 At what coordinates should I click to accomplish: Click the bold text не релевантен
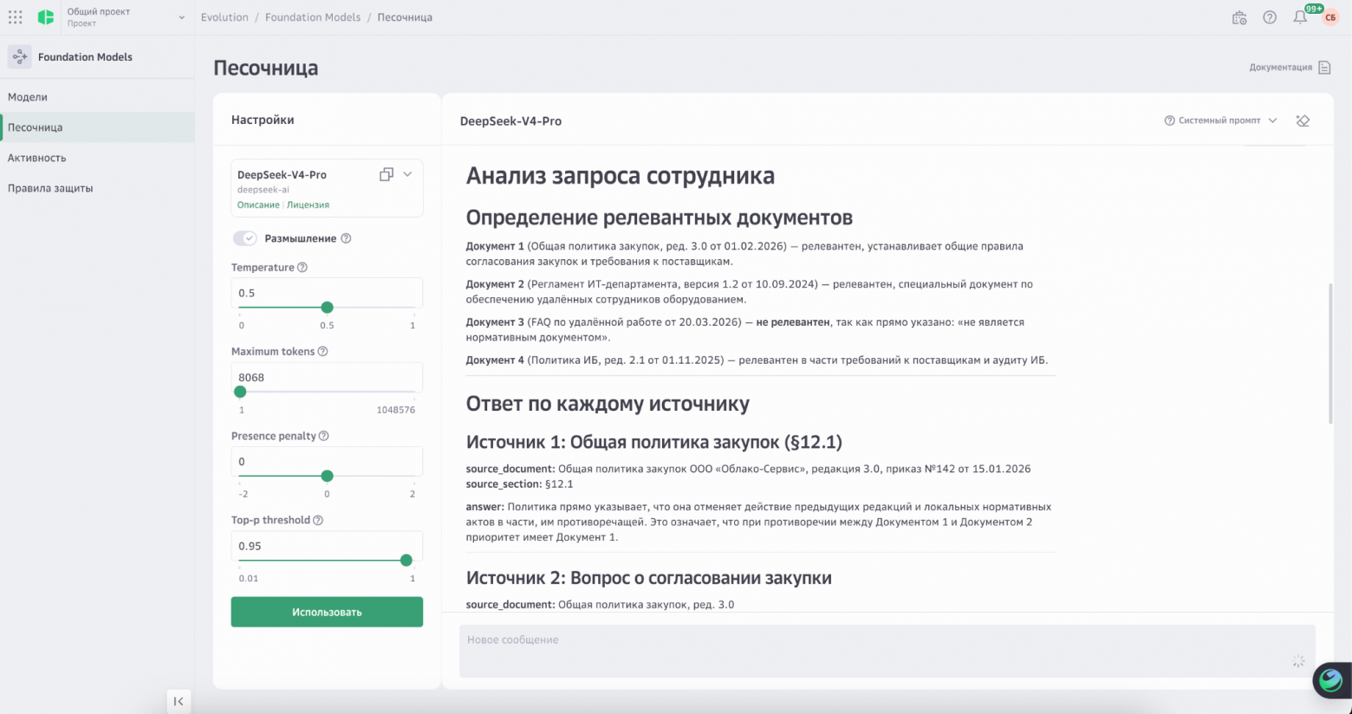pyautogui.click(x=793, y=322)
